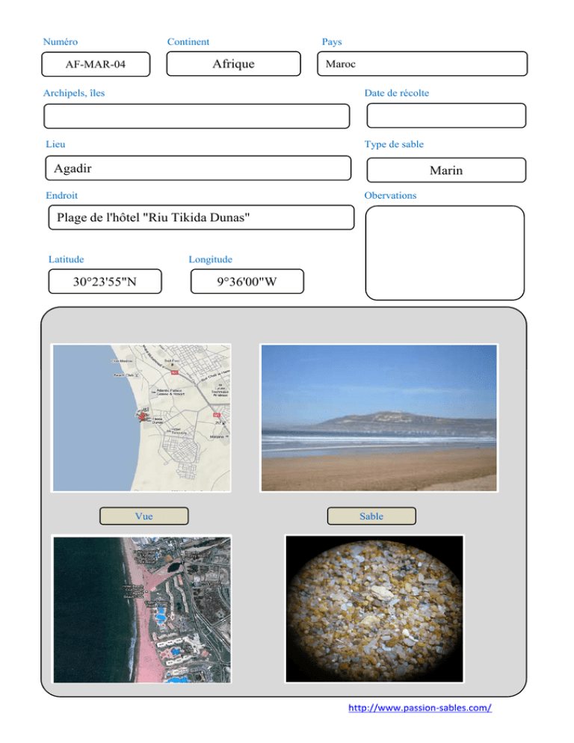The image size is (574, 743).
Task: Focus the empty Archipels, îles field
Action: 197,116
